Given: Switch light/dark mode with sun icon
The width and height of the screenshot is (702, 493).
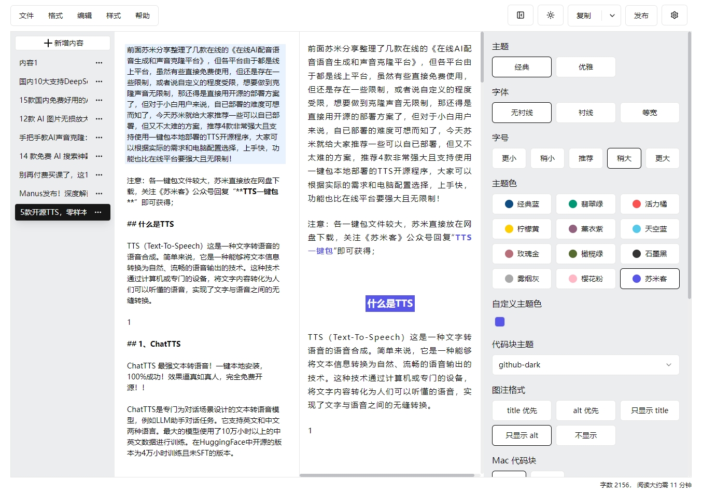Looking at the screenshot, I should [551, 15].
